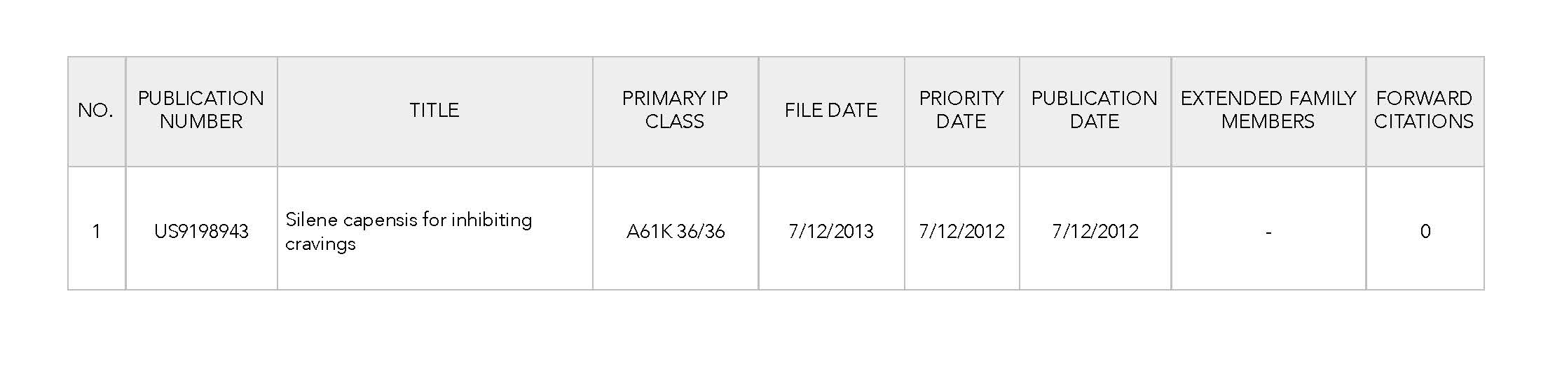Click the TITLE column header
Viewport: 1555px width, 385px height.
click(x=434, y=111)
